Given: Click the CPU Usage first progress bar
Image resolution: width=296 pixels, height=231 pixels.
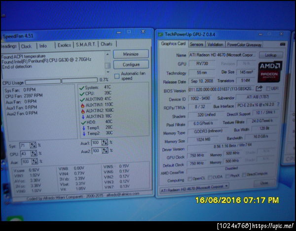Looking at the screenshot, I should pyautogui.click(x=43, y=82).
